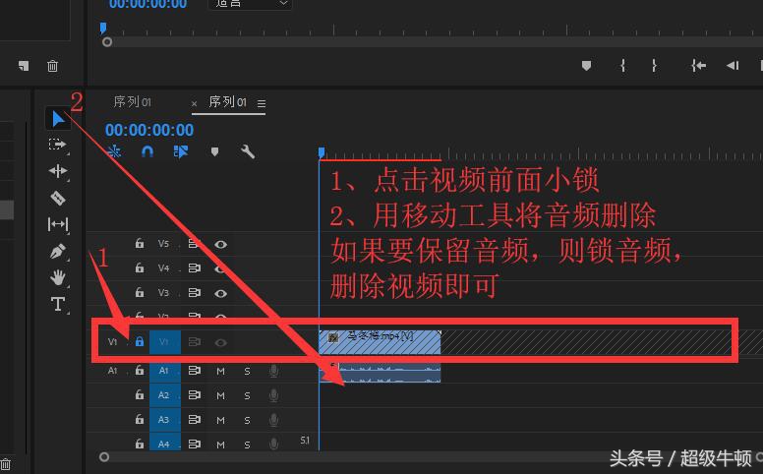Toggle A2 track target button
Image resolution: width=763 pixels, height=474 pixels.
point(164,395)
